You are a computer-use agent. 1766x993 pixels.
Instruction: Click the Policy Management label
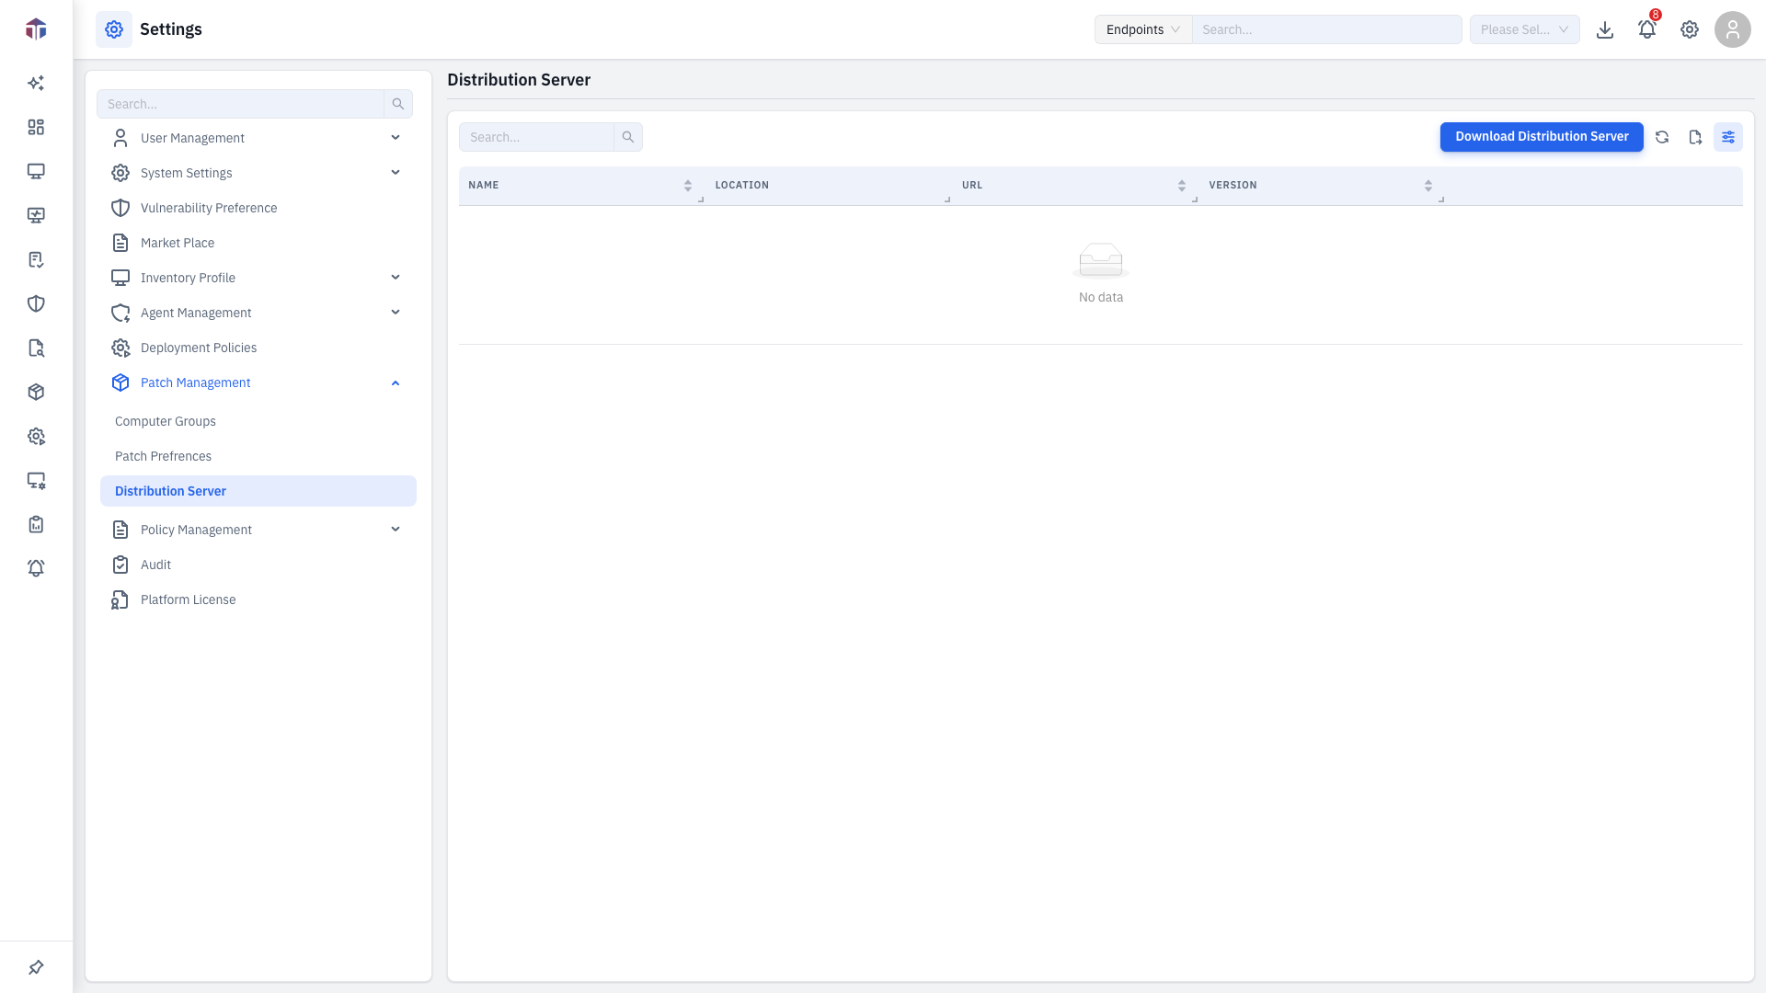click(196, 530)
